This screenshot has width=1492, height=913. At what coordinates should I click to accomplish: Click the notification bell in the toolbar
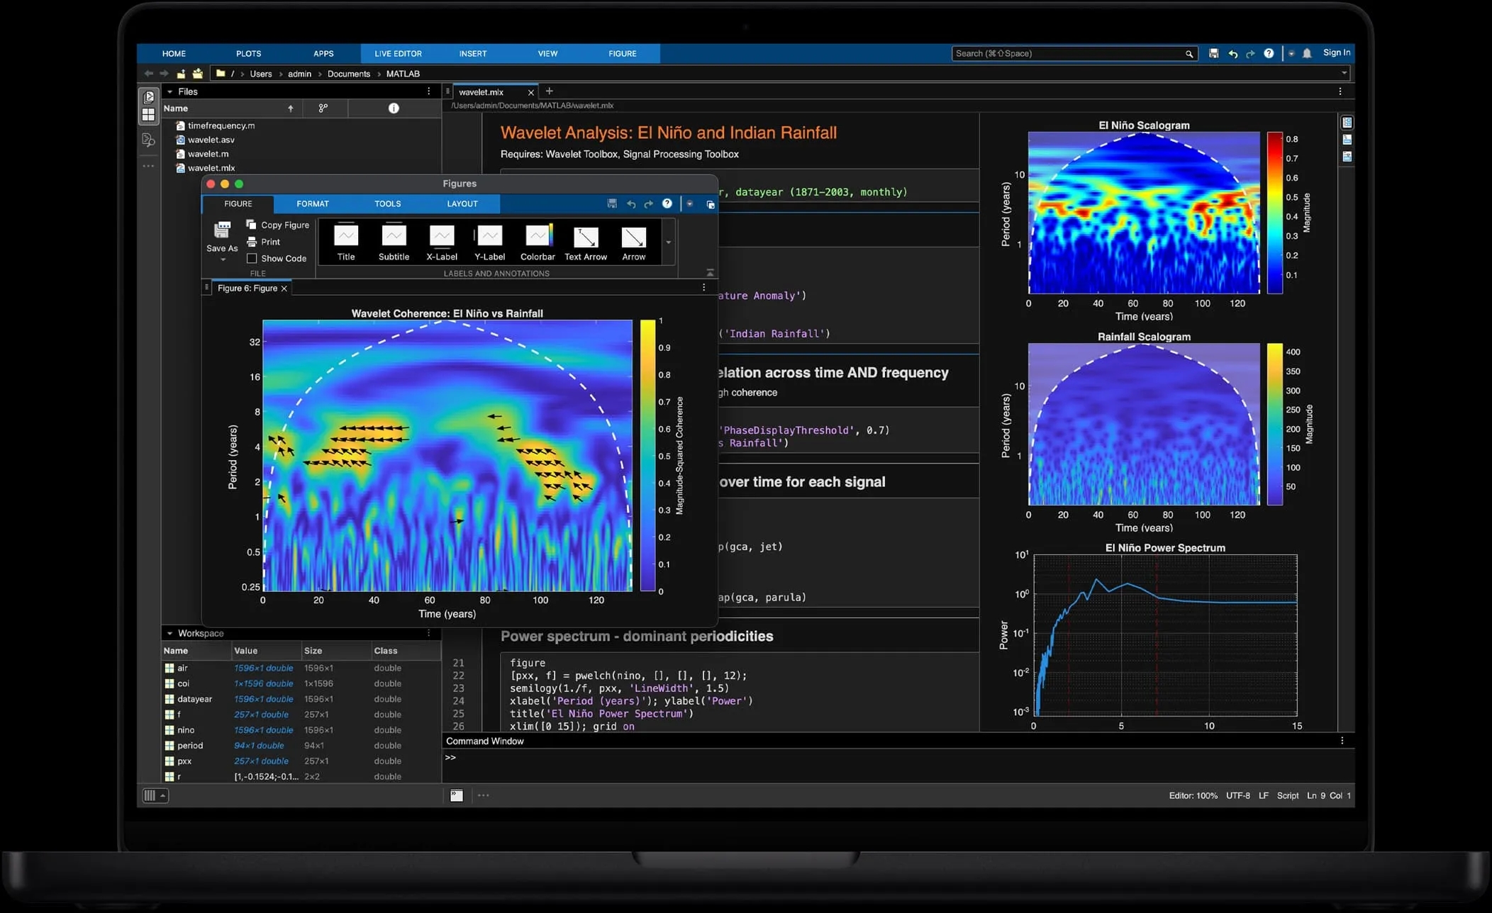click(1307, 53)
